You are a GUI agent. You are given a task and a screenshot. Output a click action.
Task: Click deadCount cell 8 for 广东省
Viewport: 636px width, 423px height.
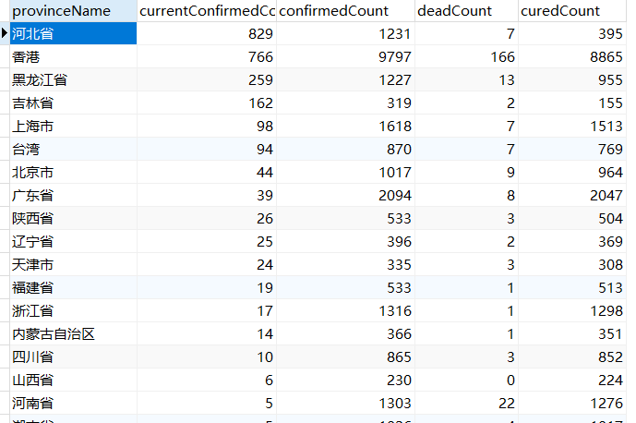tap(466, 195)
